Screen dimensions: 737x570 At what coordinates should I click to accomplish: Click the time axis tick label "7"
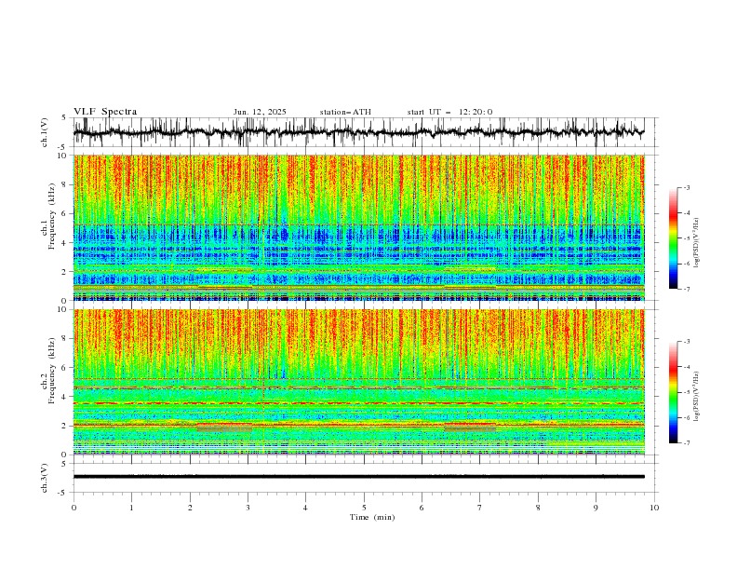[480, 508]
